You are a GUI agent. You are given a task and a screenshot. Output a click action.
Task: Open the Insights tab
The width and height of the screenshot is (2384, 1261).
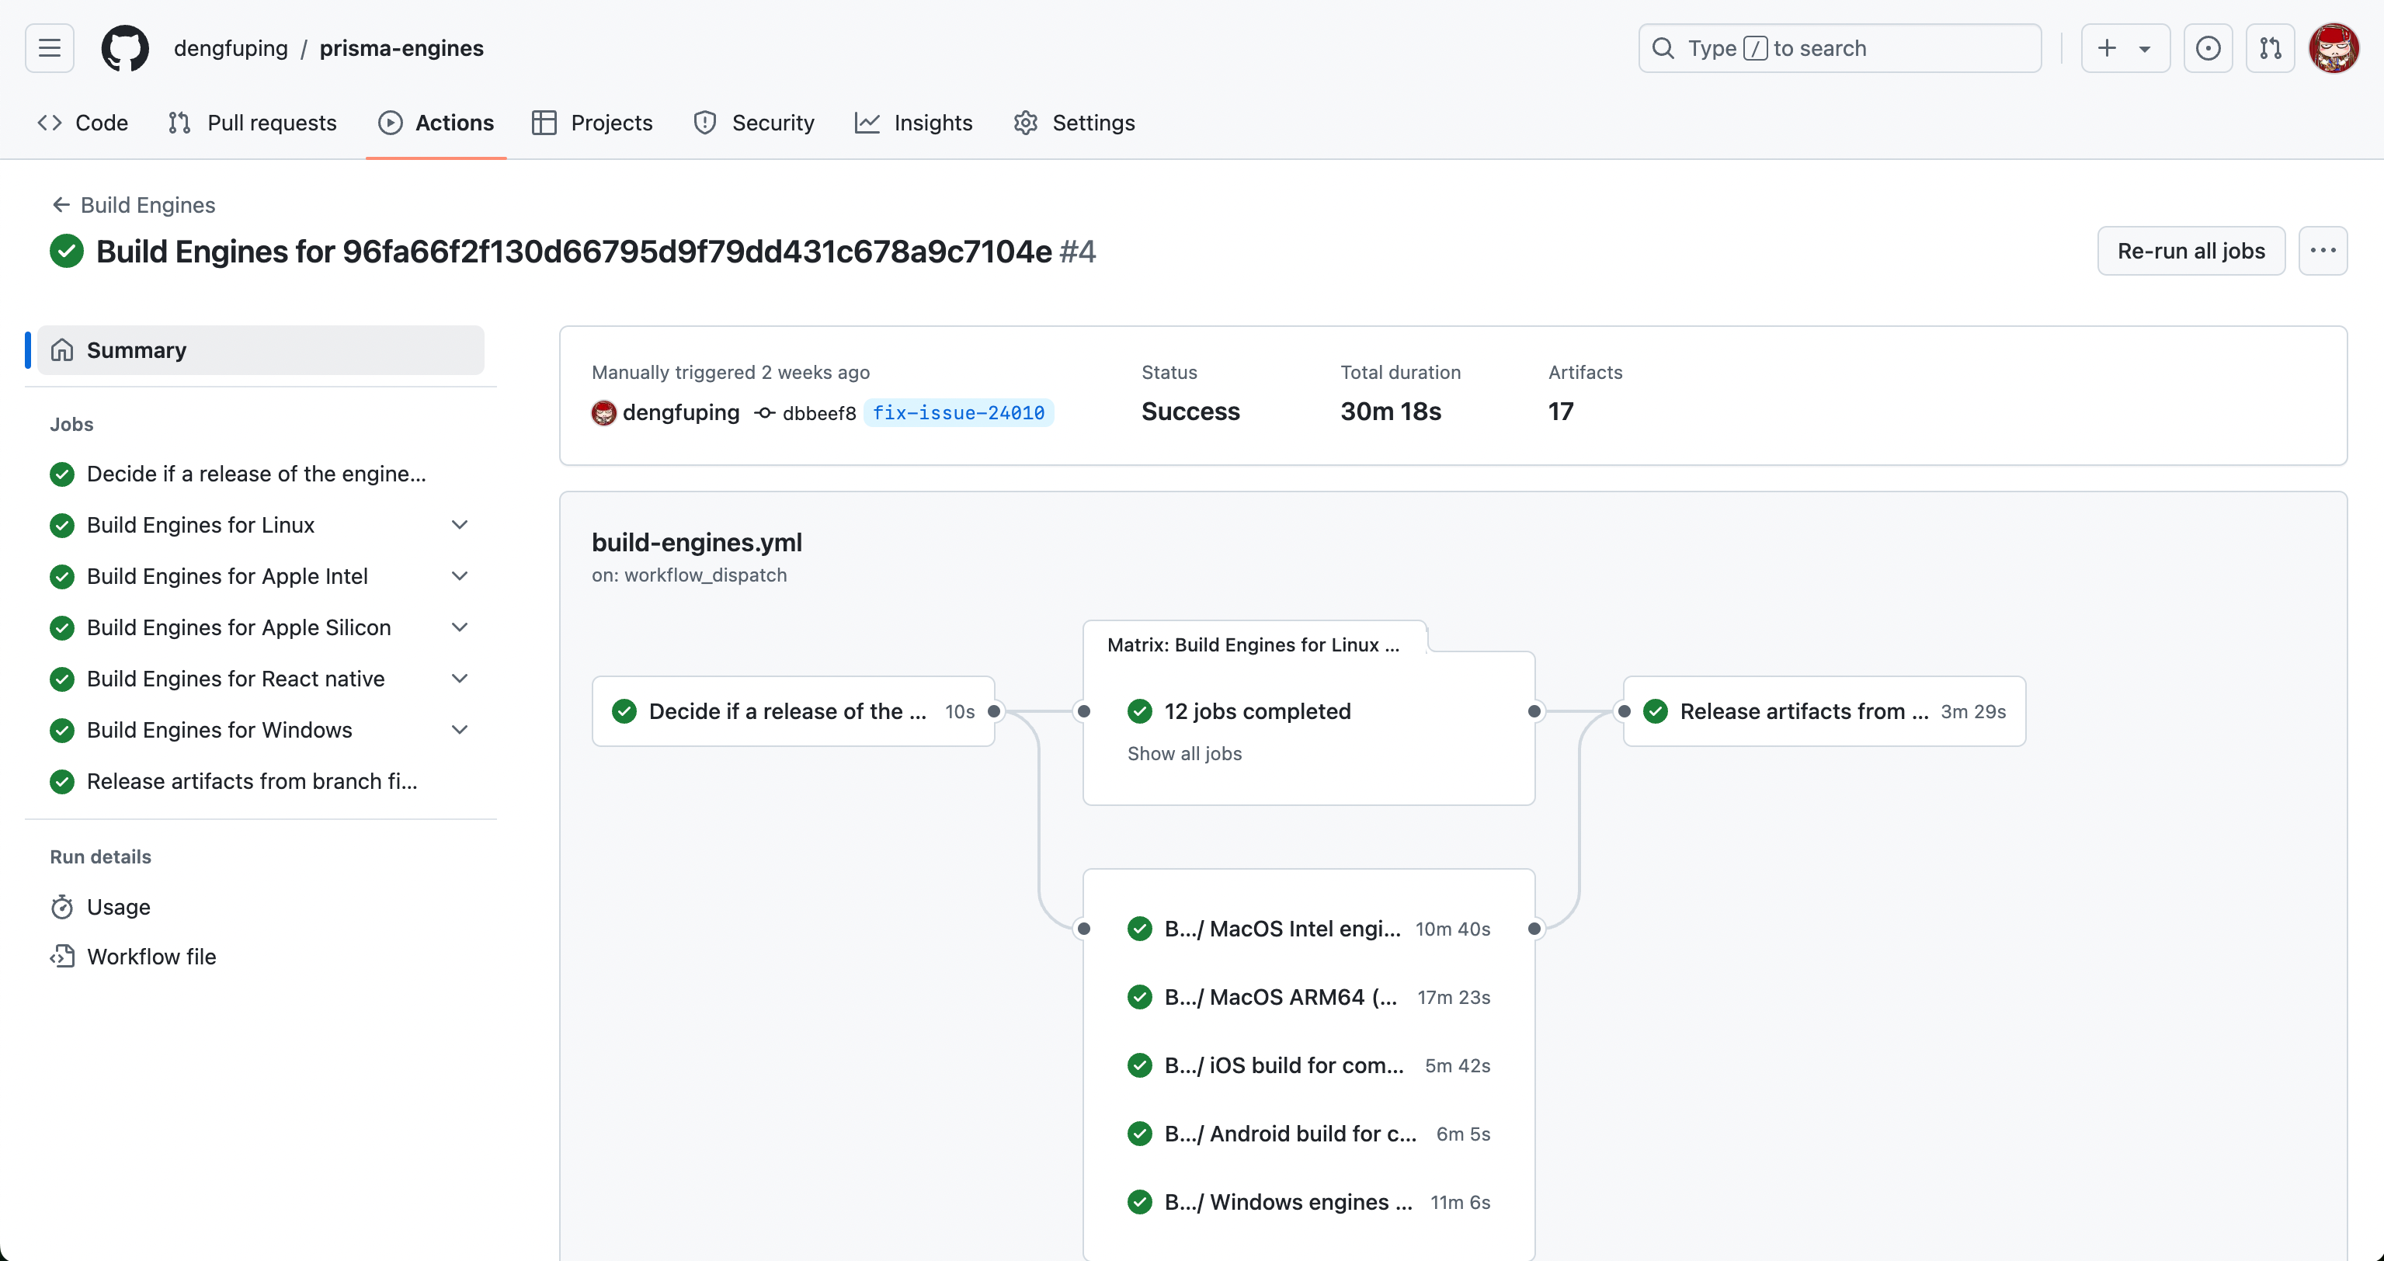pyautogui.click(x=913, y=123)
